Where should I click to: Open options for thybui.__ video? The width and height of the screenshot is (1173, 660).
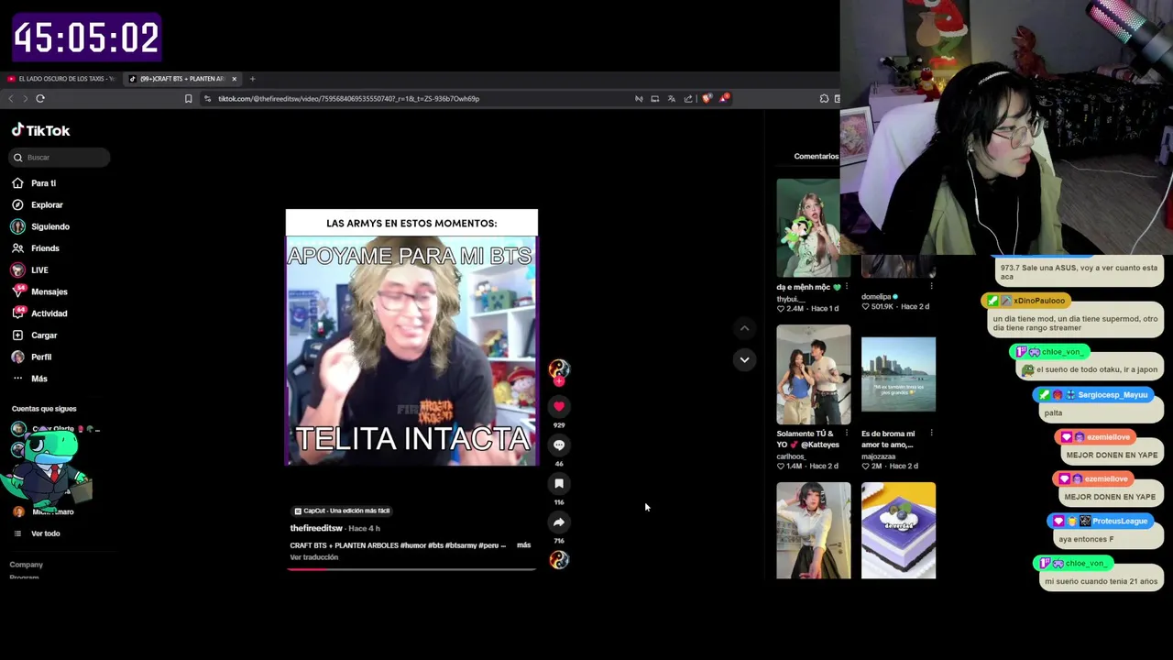847,287
